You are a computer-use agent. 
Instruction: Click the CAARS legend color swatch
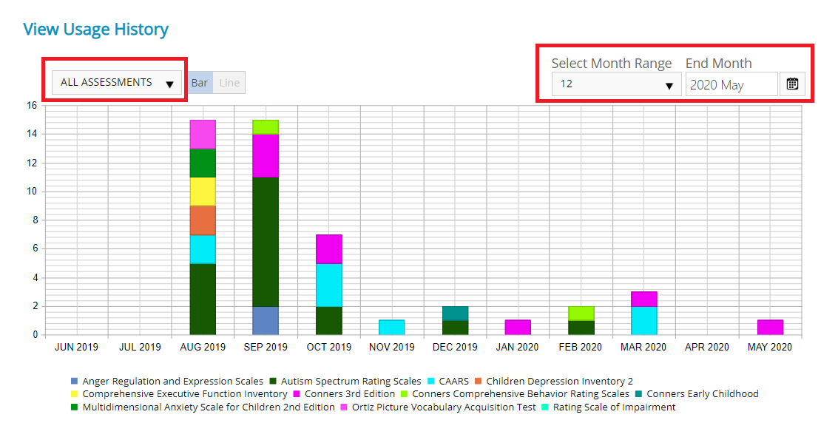tap(430, 381)
